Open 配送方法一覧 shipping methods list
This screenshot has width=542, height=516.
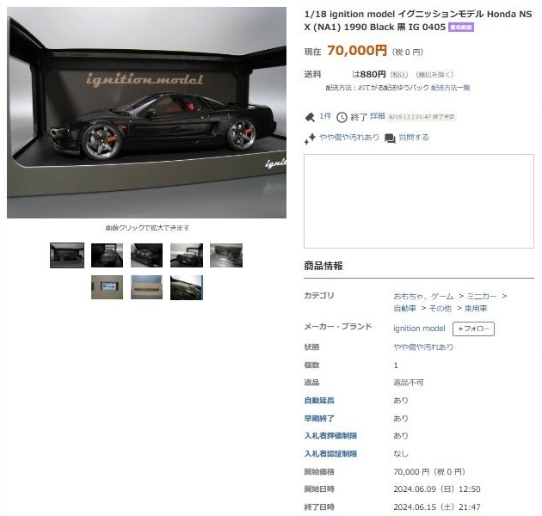451,88
